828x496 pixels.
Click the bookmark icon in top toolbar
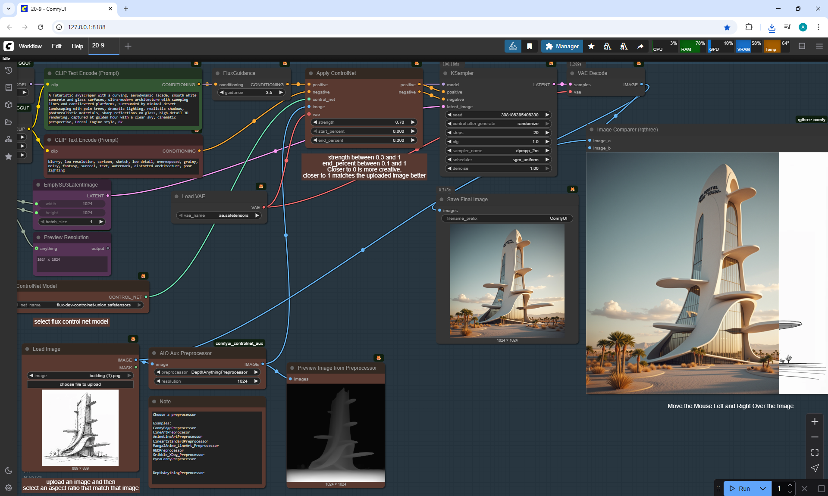[x=530, y=46]
